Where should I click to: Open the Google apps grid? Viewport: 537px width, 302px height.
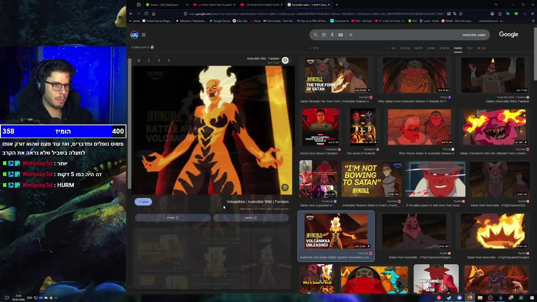[143, 35]
